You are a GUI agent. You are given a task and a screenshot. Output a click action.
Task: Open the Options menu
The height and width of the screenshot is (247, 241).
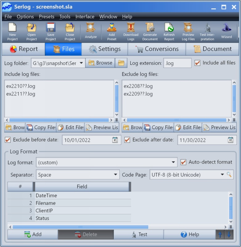point(25,17)
